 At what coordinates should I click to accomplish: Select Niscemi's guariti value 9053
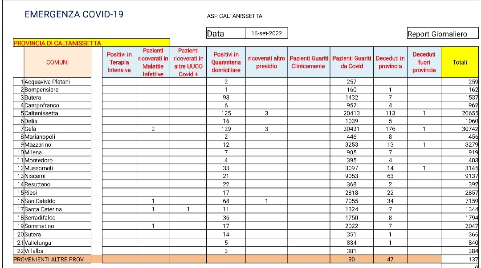click(x=351, y=176)
